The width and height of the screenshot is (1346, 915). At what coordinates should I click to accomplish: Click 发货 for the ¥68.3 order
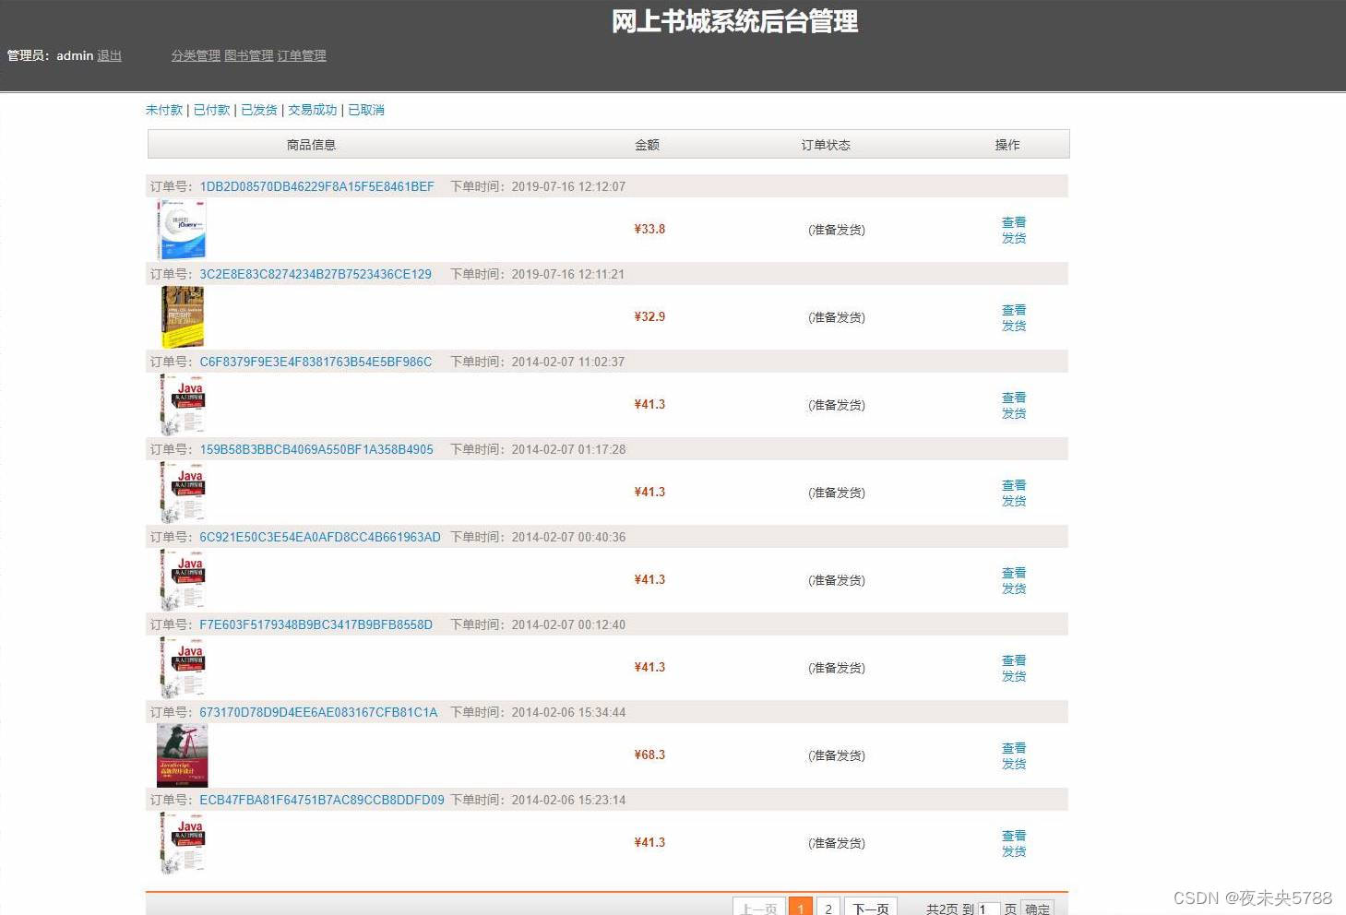coord(1014,764)
